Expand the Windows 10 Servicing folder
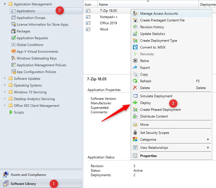 click(5, 92)
